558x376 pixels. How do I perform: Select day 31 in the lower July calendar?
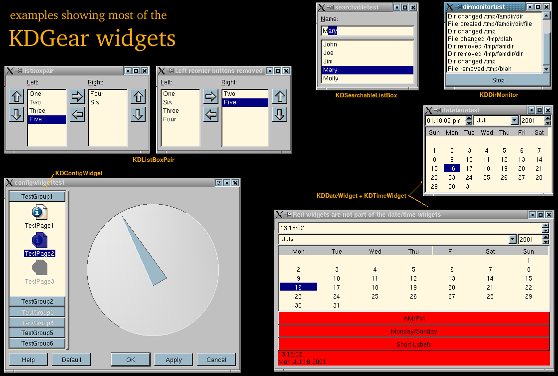pyautogui.click(x=336, y=306)
